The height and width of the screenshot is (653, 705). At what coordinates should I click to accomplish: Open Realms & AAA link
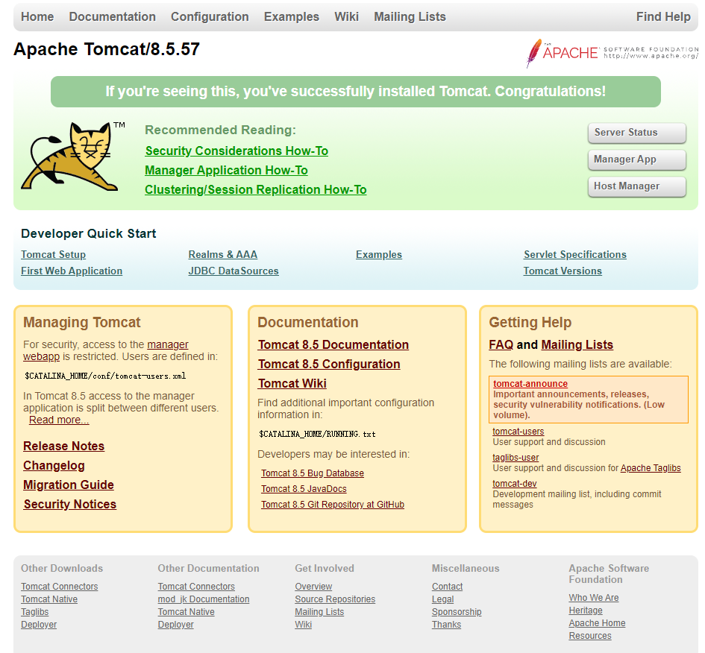click(x=222, y=255)
